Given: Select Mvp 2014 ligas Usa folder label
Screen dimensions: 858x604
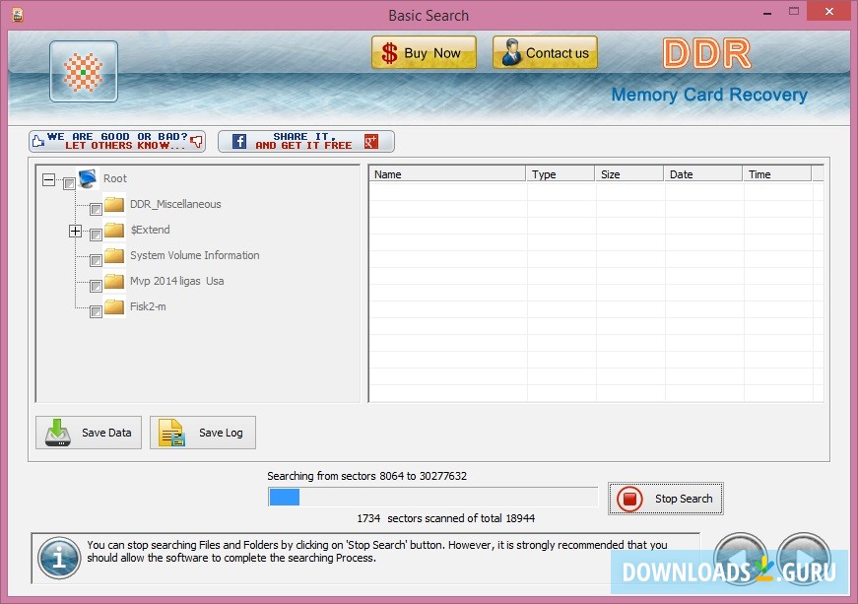Looking at the screenshot, I should [x=176, y=281].
